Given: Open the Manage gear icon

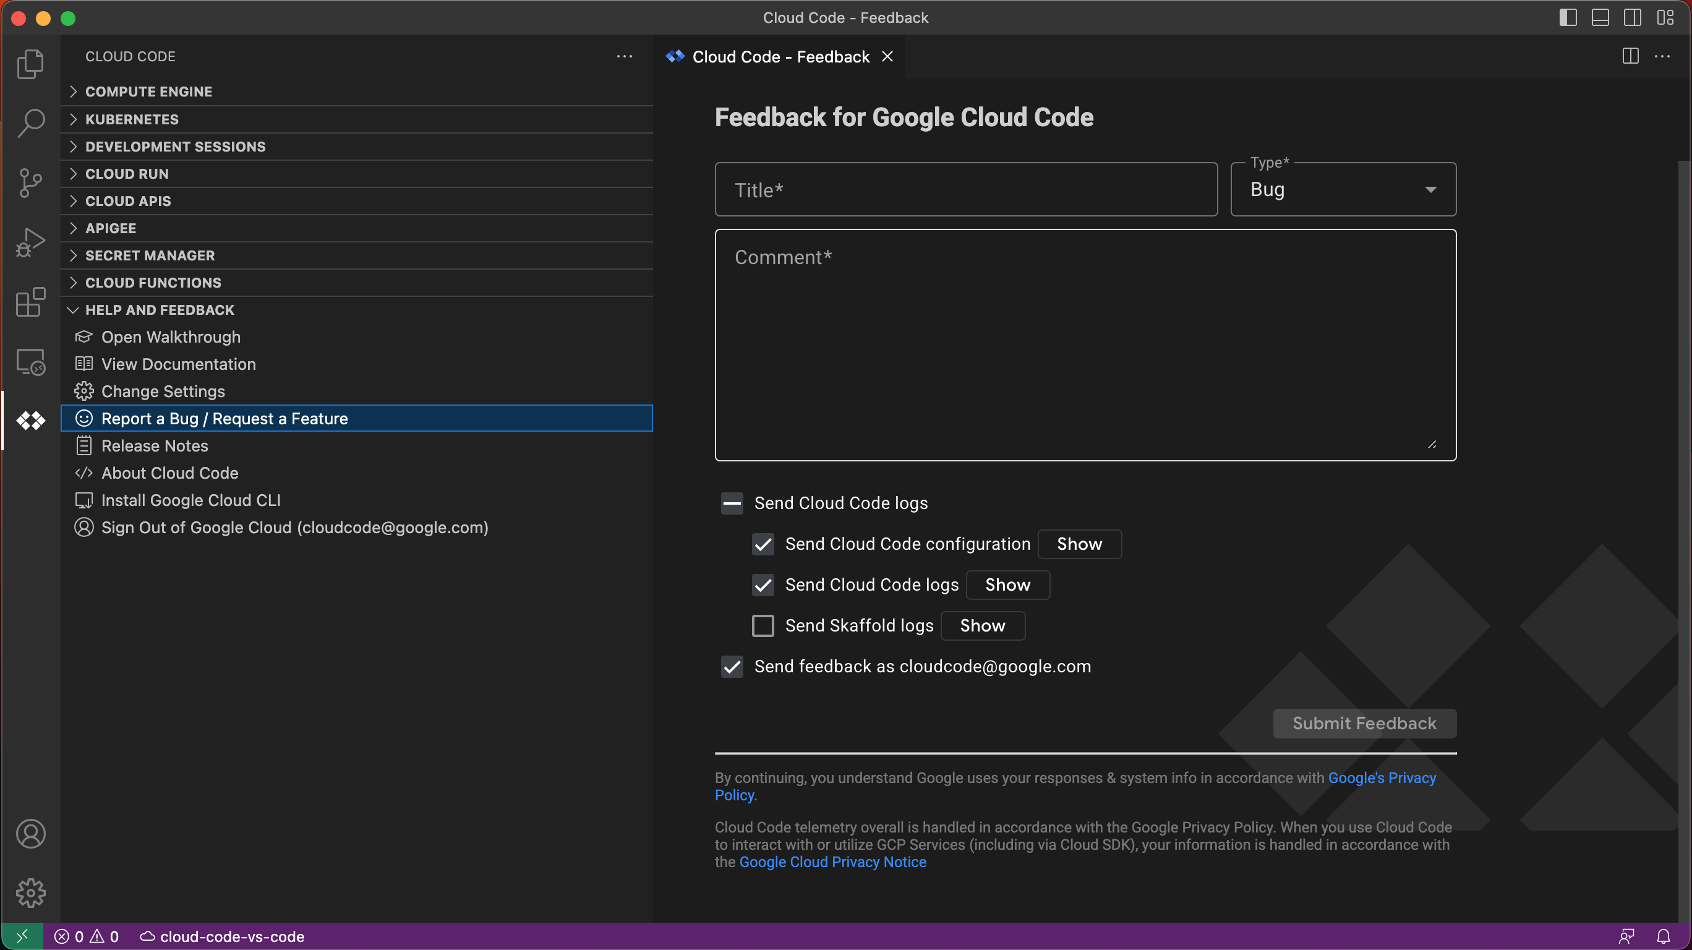Looking at the screenshot, I should pyautogui.click(x=30, y=893).
